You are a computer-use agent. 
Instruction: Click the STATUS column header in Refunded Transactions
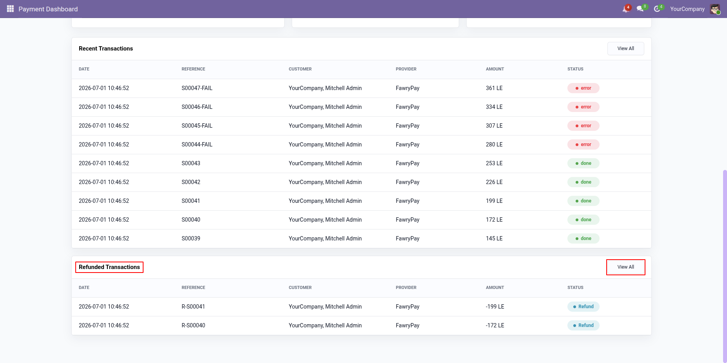[x=575, y=287]
